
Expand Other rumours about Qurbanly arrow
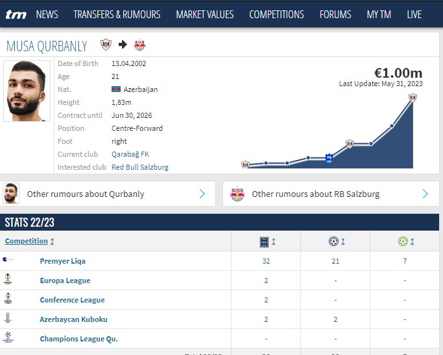pos(202,194)
